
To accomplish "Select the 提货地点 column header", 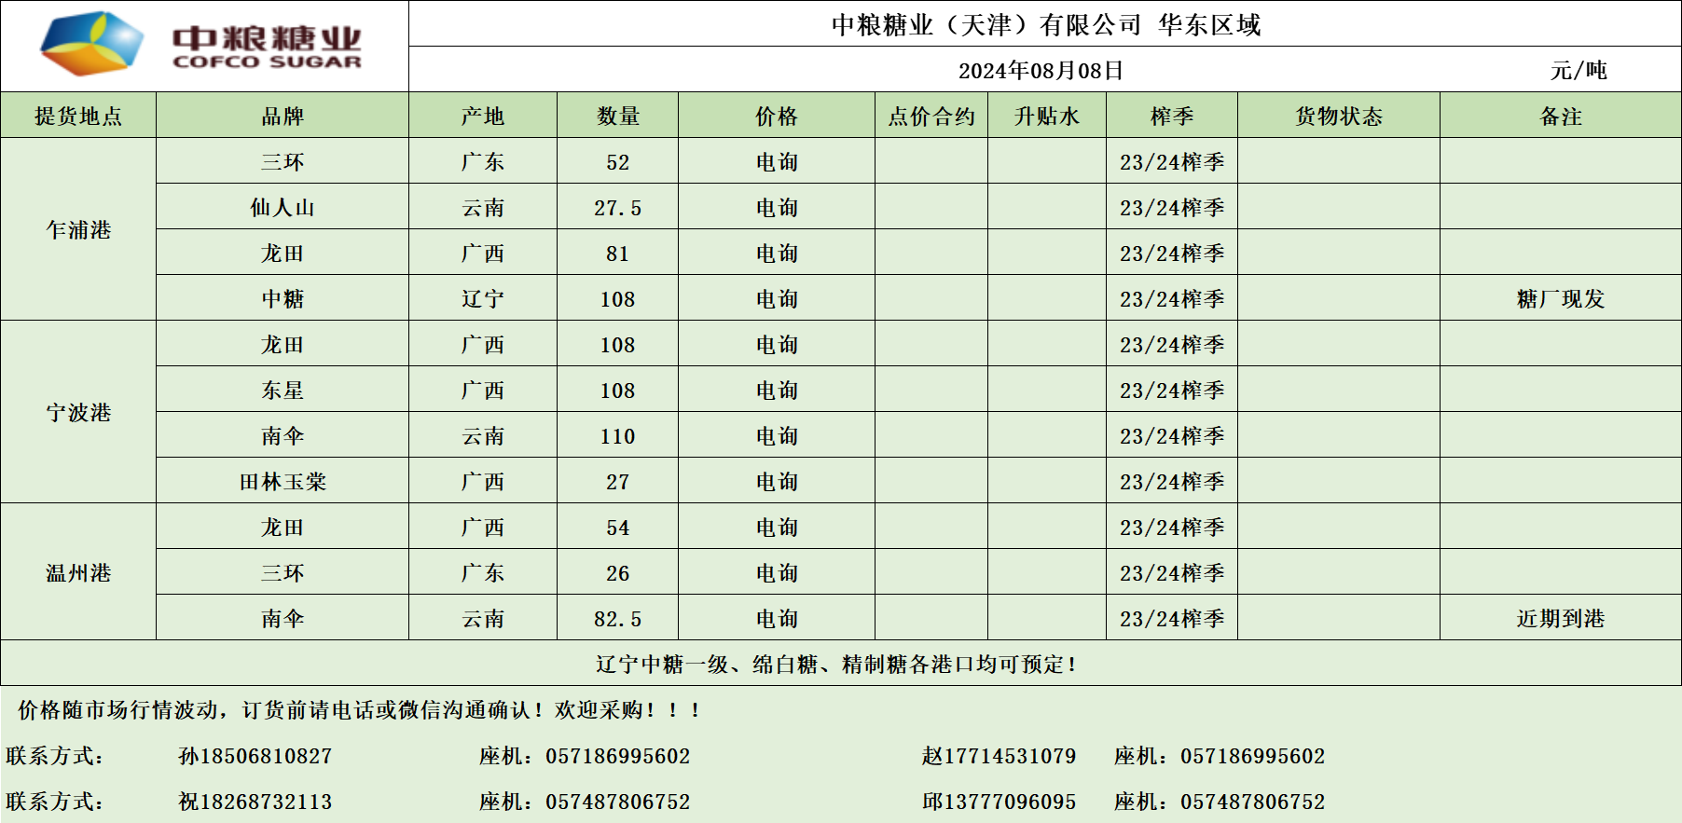I will point(78,117).
